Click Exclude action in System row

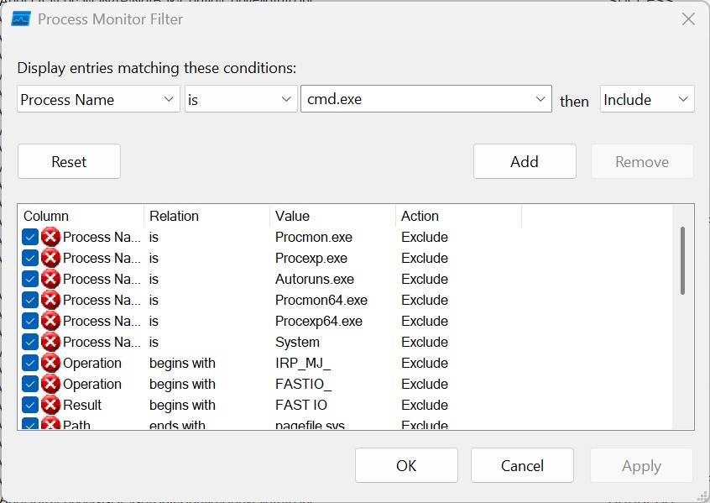[425, 342]
